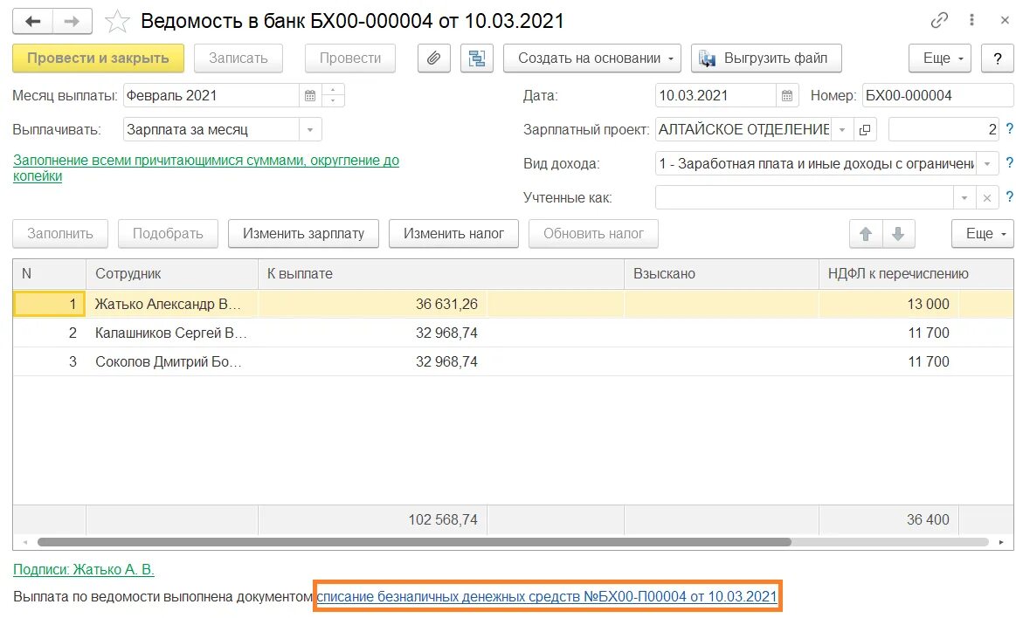The height and width of the screenshot is (618, 1016).
Task: Open the document structure icon
Action: tap(477, 58)
